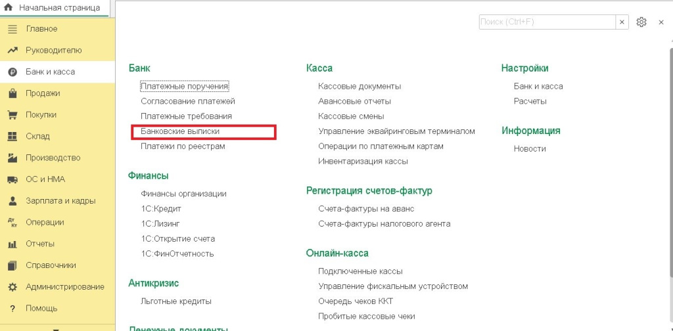
Task: Click the person icon for Зарплата и кадры
Action: click(12, 201)
